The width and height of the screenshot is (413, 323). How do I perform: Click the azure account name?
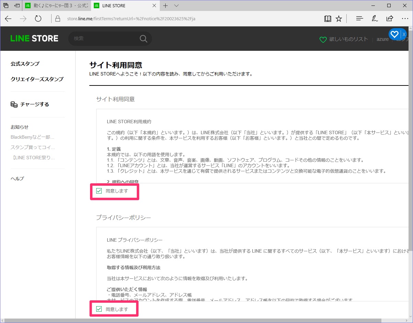[x=382, y=39]
